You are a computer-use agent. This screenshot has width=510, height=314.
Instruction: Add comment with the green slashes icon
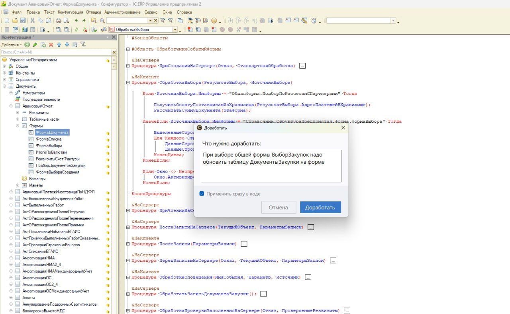click(76, 29)
